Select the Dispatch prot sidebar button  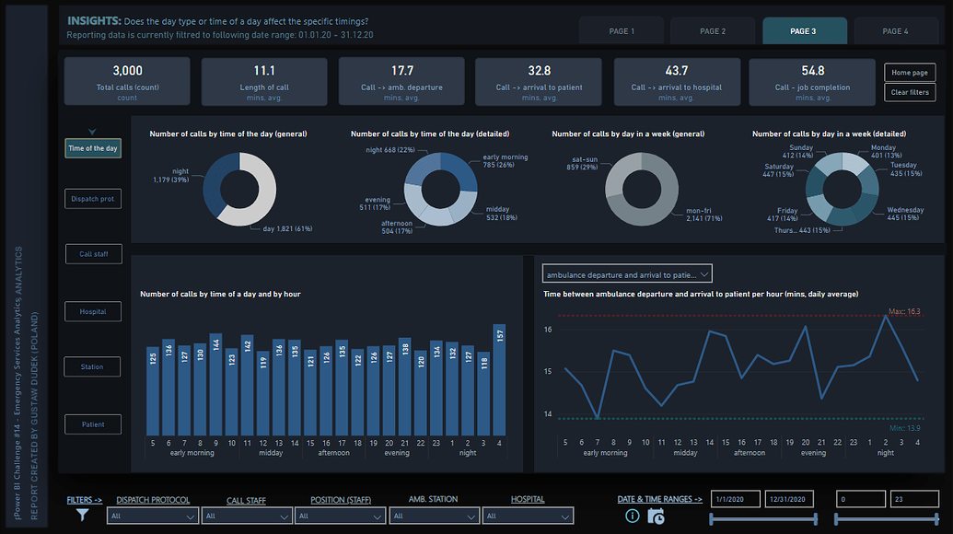(92, 198)
